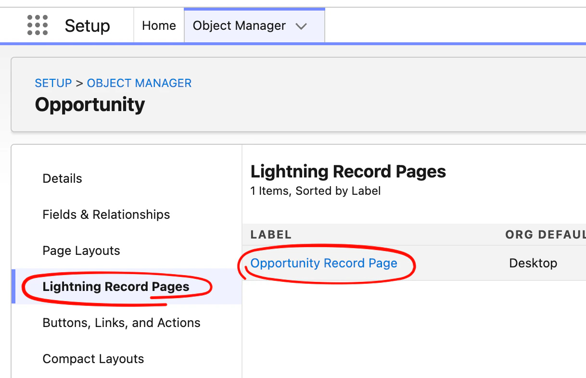The image size is (586, 378).
Task: Open the Opportunity Record Page link
Action: (x=324, y=263)
